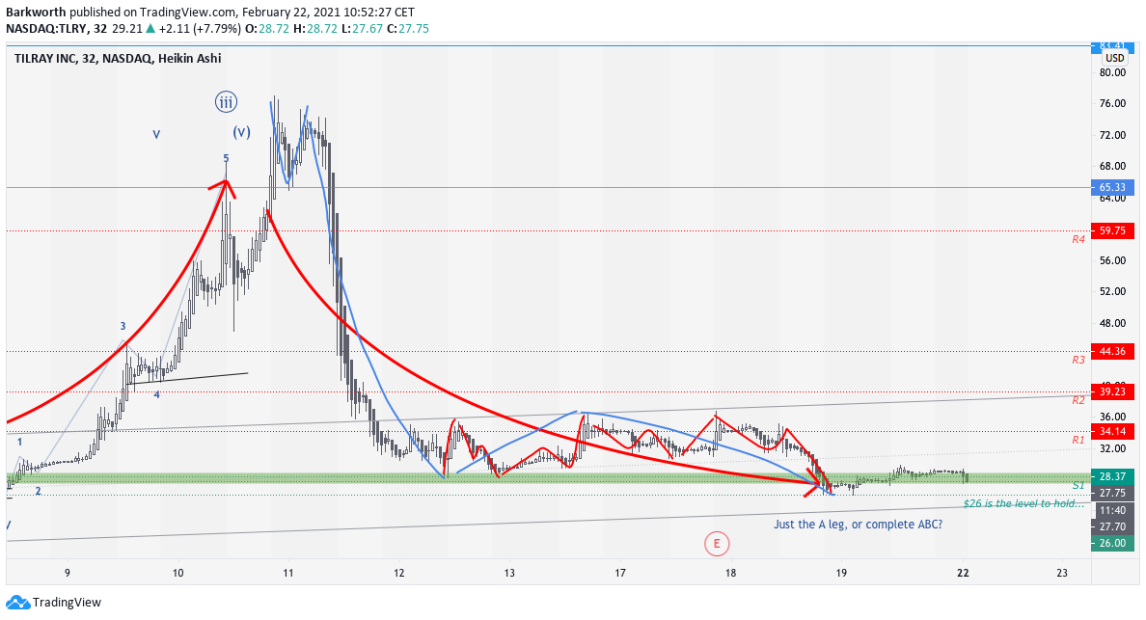Click date 13 on the time axis
Screen dimensions: 1146x620
pyautogui.click(x=509, y=574)
